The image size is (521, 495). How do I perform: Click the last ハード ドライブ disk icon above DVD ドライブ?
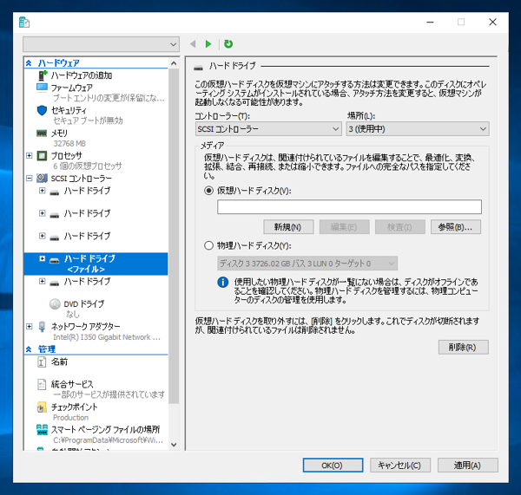pos(55,283)
